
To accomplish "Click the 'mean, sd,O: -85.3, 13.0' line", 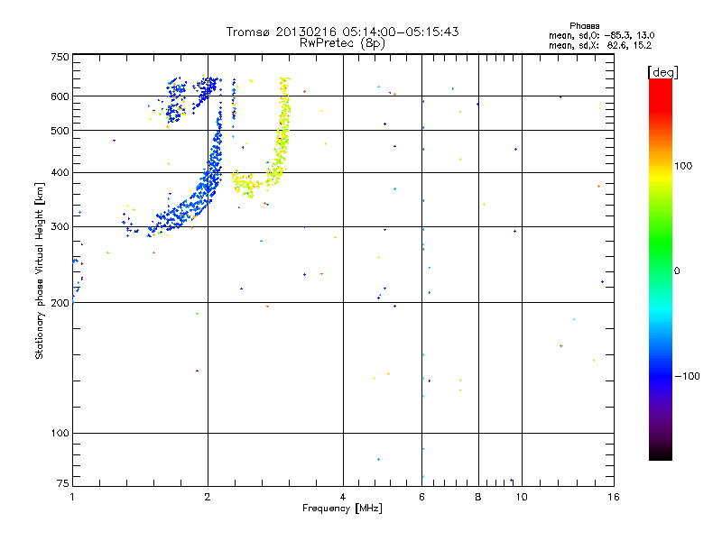I will click(x=601, y=35).
